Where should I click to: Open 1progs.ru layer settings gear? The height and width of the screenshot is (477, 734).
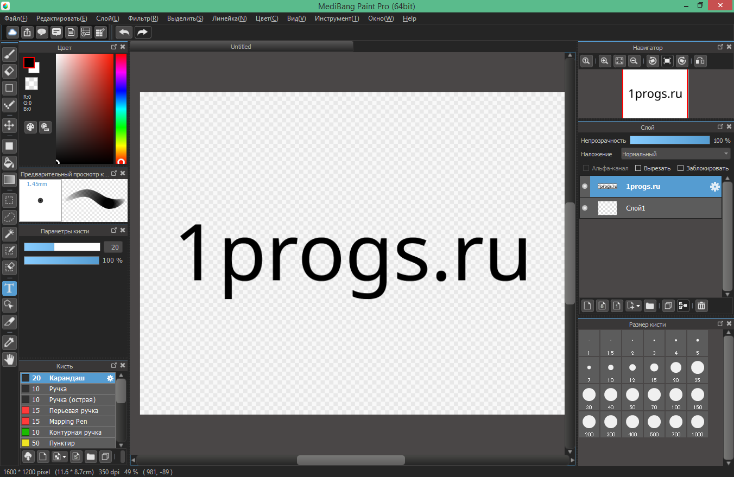[x=715, y=187]
